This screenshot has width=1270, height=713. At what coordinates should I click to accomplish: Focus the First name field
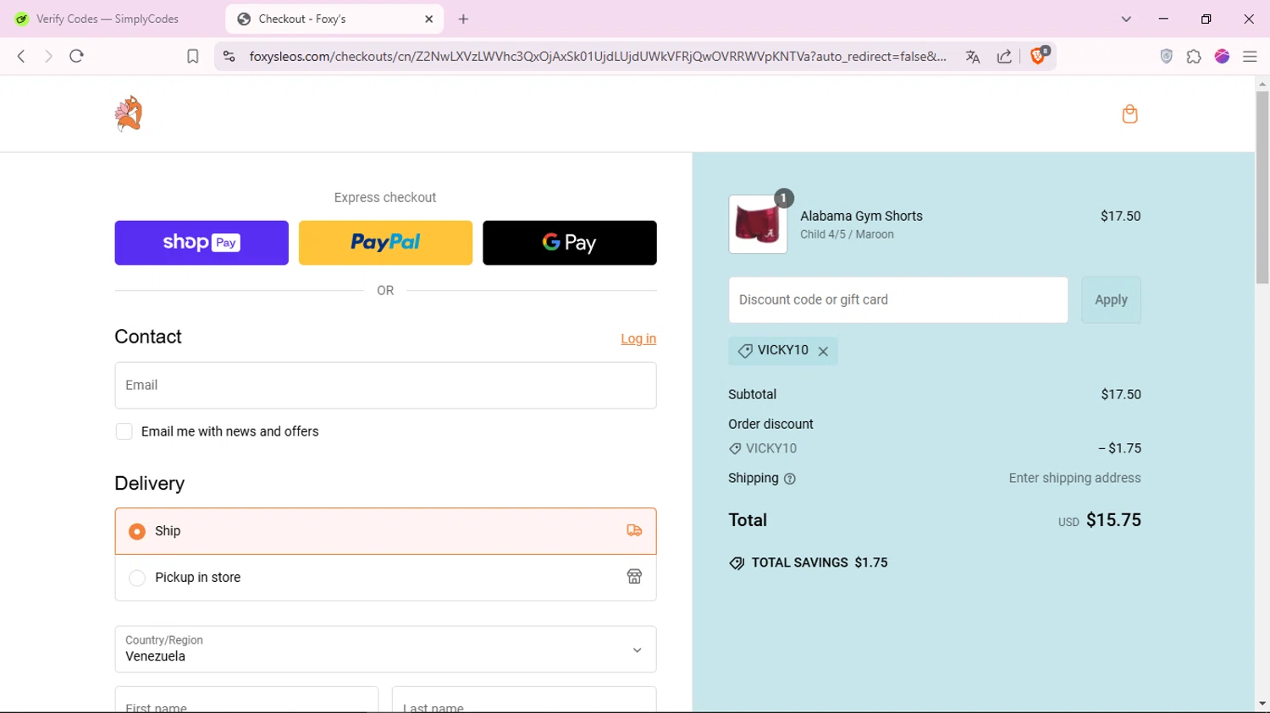pos(246,699)
